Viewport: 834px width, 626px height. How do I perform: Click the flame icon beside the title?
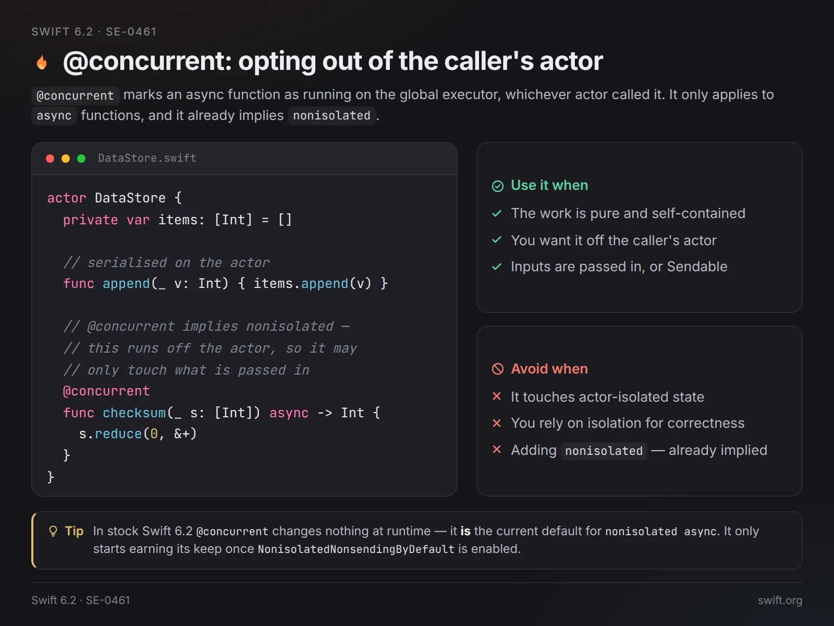click(x=42, y=62)
